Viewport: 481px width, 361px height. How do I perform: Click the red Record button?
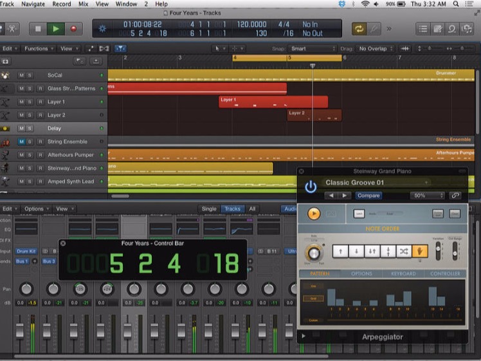73,29
